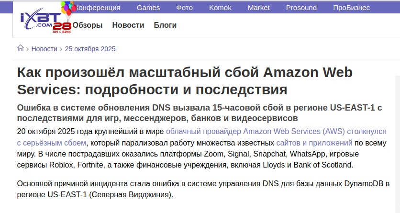Switch to the Обзоры section

(x=88, y=25)
